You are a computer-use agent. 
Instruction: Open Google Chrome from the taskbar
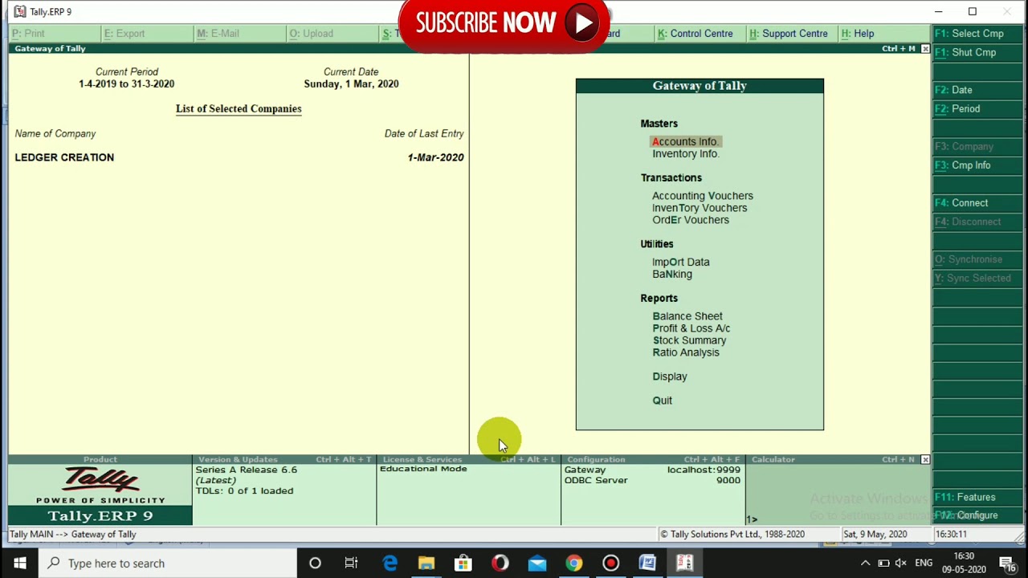[x=573, y=564]
